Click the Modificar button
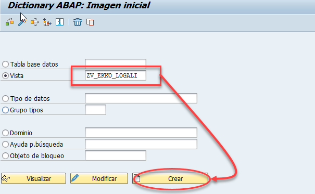 click(99, 178)
